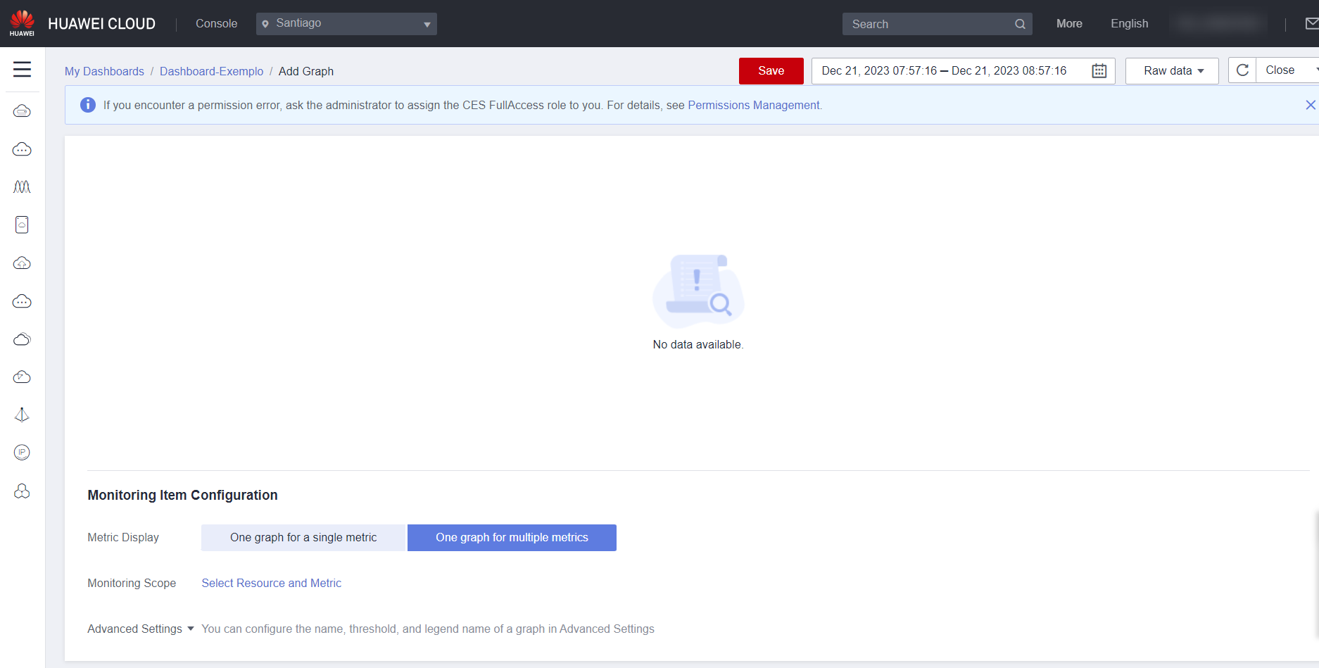
Task: Select One graph for a single metric
Action: click(303, 538)
